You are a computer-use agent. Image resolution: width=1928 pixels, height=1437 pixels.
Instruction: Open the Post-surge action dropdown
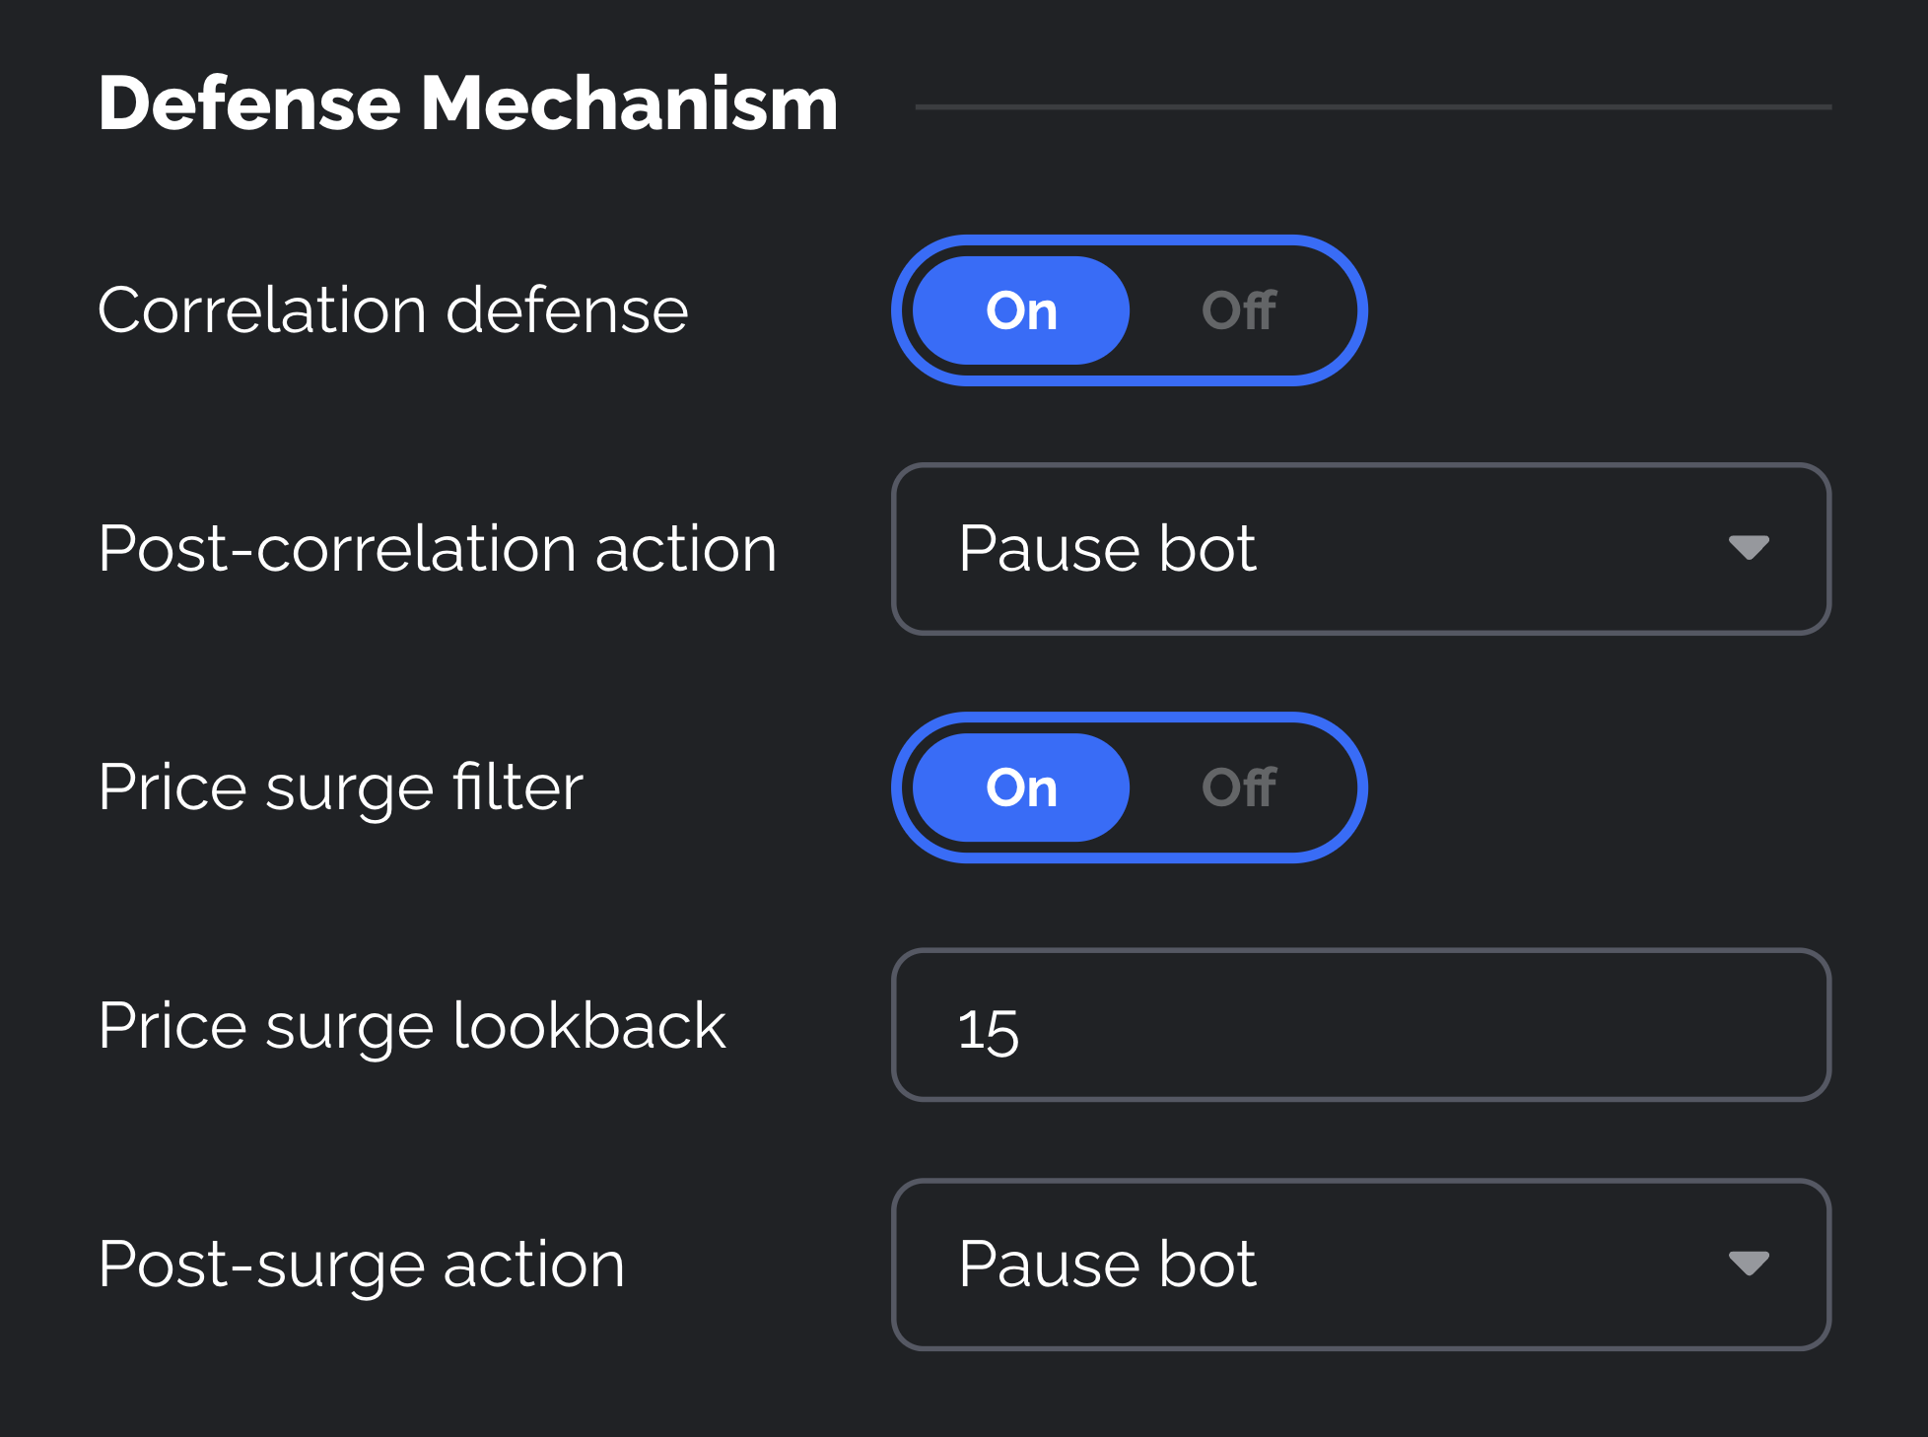1360,1265
